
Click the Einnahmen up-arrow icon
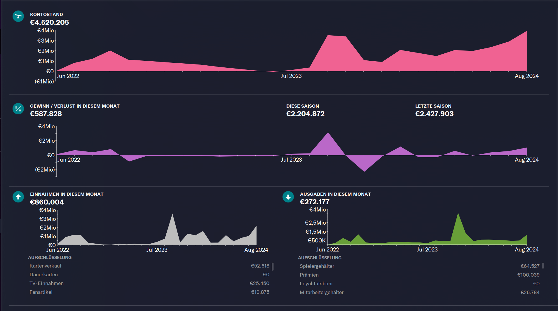click(x=18, y=197)
